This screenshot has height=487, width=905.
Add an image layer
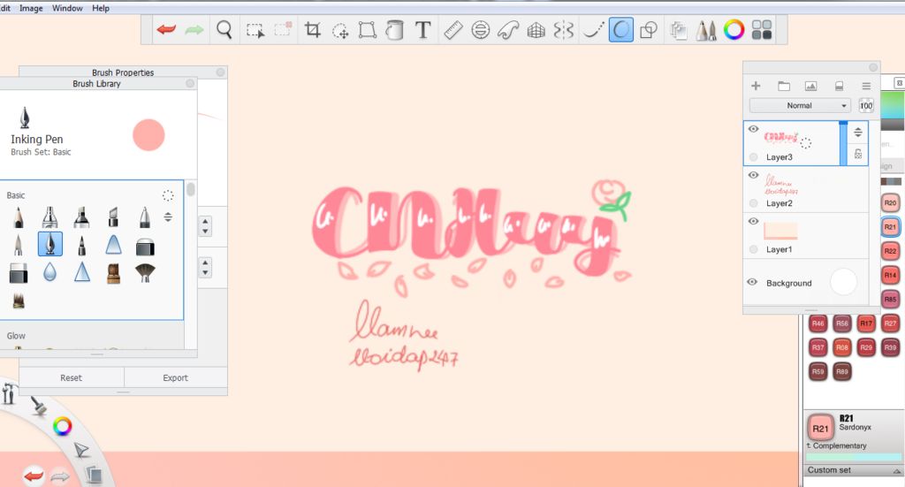(x=811, y=86)
